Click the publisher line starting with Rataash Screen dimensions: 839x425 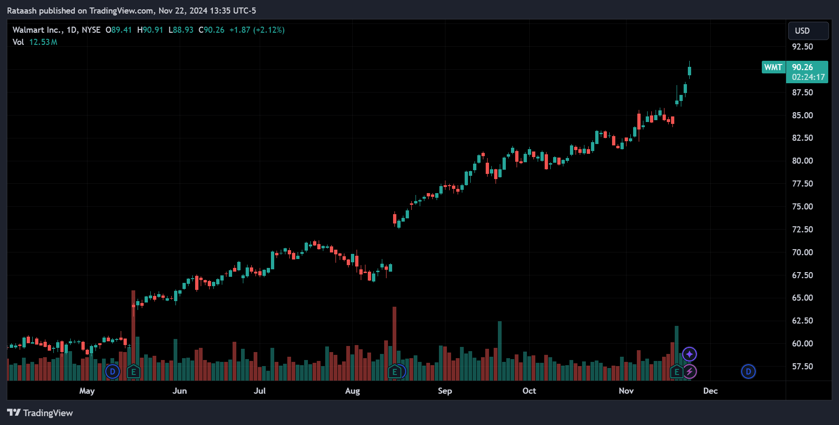(131, 11)
